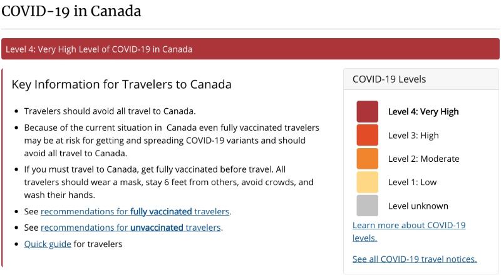Click the Level unknown gray swatch
The image size is (501, 275).
(367, 206)
